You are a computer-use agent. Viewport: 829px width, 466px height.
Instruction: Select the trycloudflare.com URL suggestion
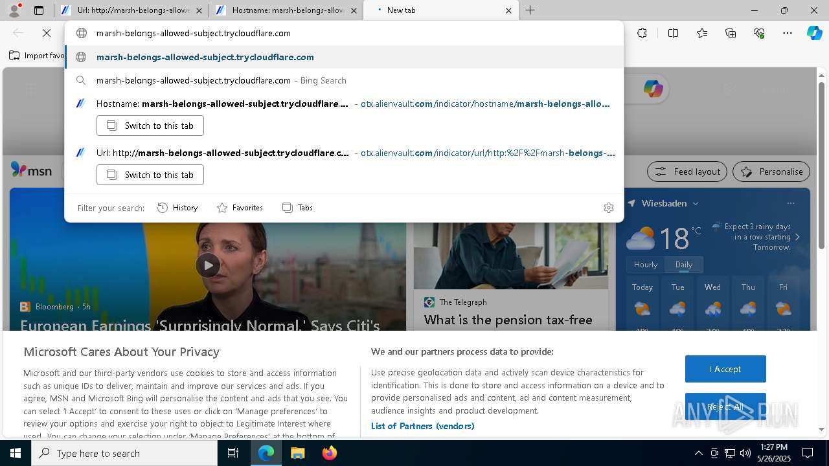pyautogui.click(x=344, y=57)
